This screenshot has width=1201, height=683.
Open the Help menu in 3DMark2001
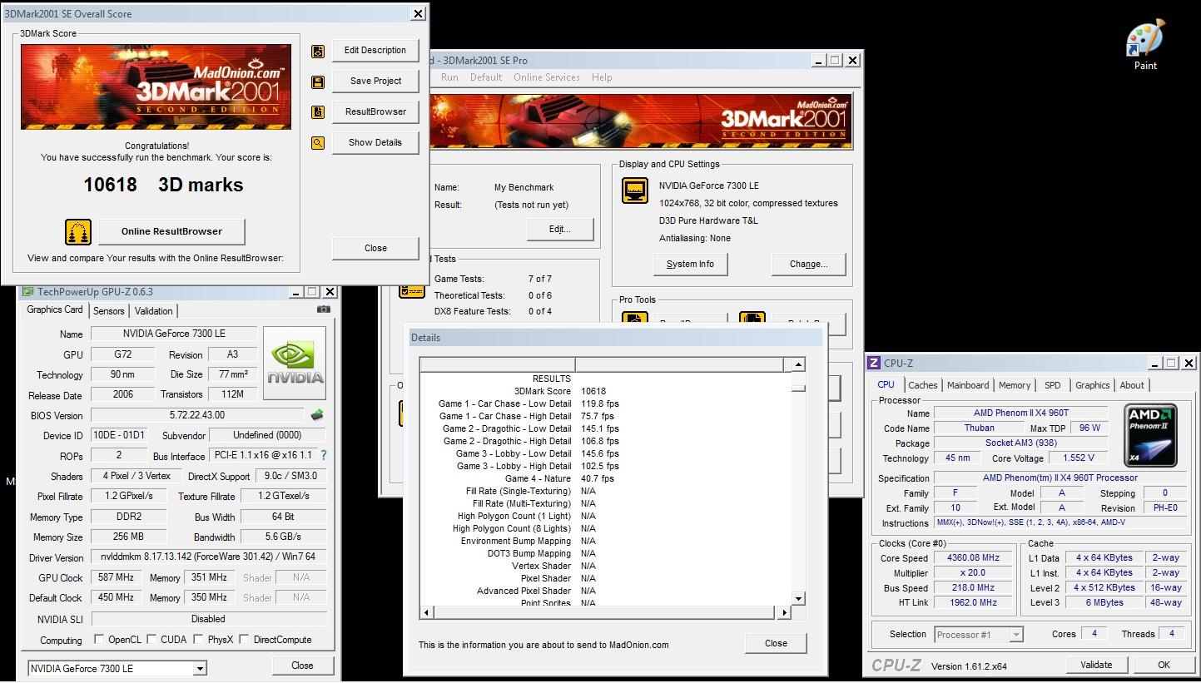602,77
